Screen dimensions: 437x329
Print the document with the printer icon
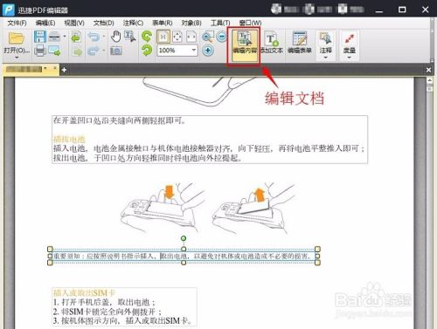[40, 51]
